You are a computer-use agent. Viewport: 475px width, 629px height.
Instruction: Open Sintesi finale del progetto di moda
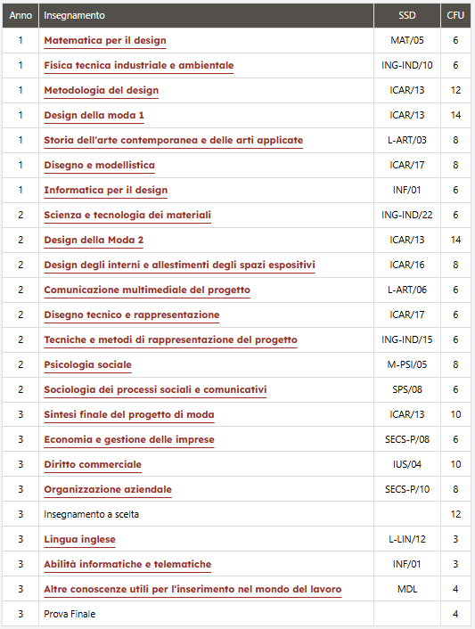point(129,414)
